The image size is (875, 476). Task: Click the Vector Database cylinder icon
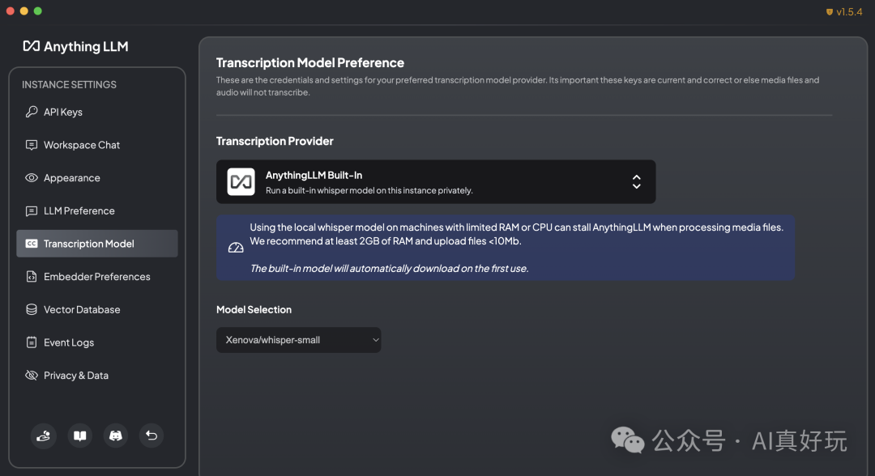tap(32, 309)
